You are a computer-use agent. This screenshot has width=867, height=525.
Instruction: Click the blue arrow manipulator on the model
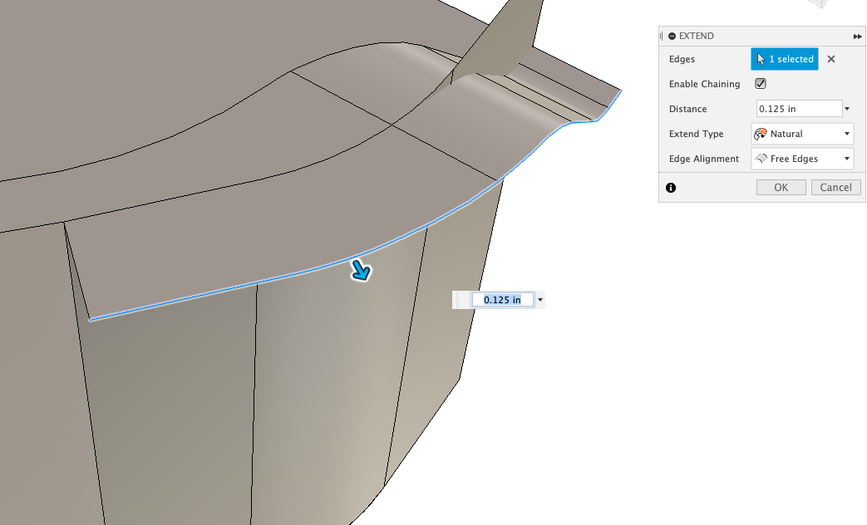coord(361,271)
